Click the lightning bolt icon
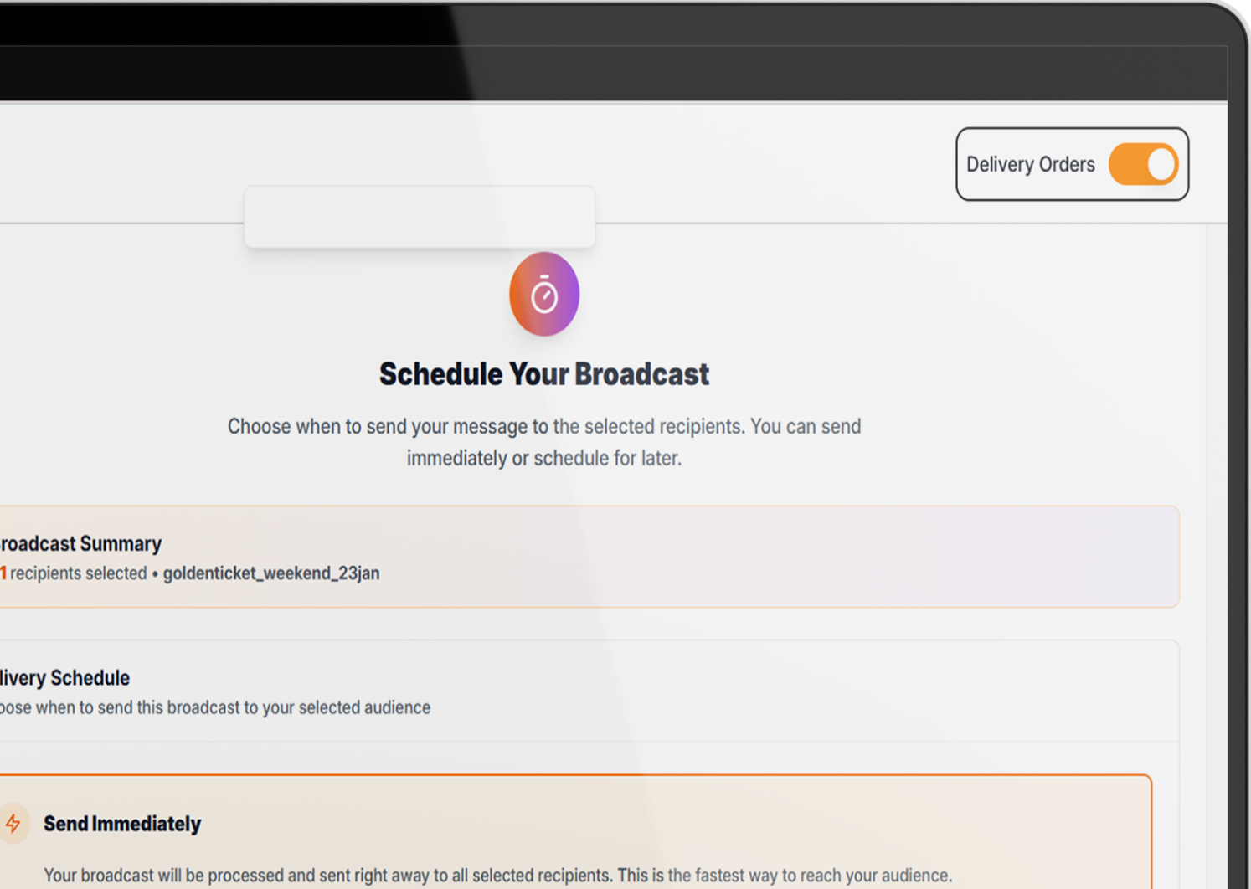This screenshot has height=889, width=1251. pos(13,824)
